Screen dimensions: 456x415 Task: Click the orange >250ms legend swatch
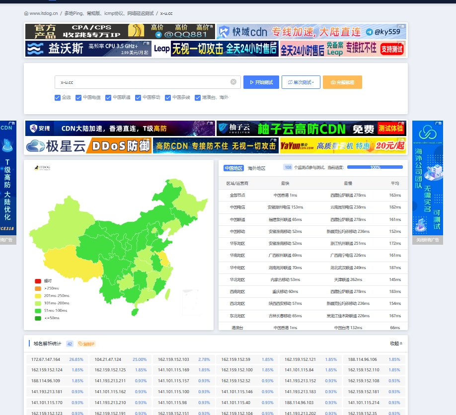[x=38, y=288]
